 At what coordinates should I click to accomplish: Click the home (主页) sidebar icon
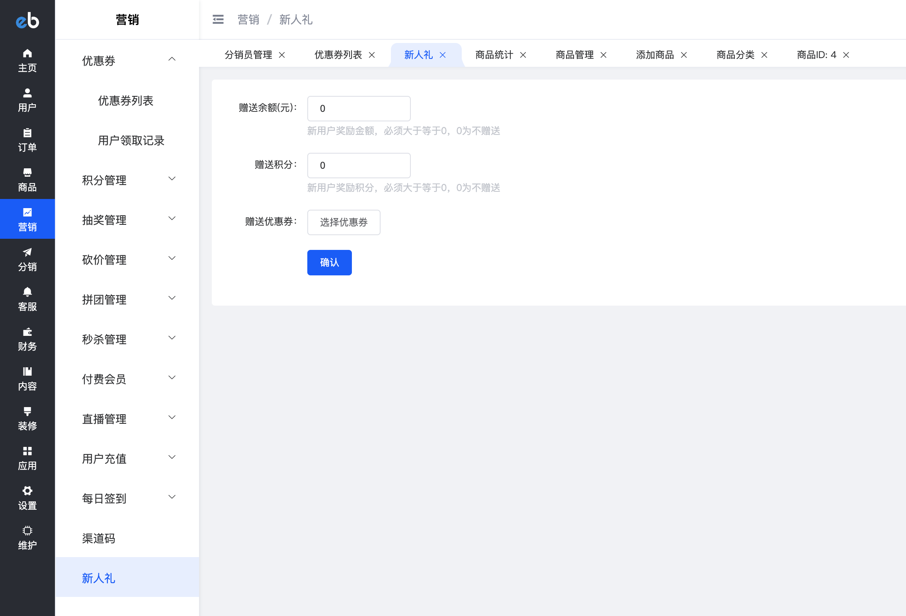[27, 54]
